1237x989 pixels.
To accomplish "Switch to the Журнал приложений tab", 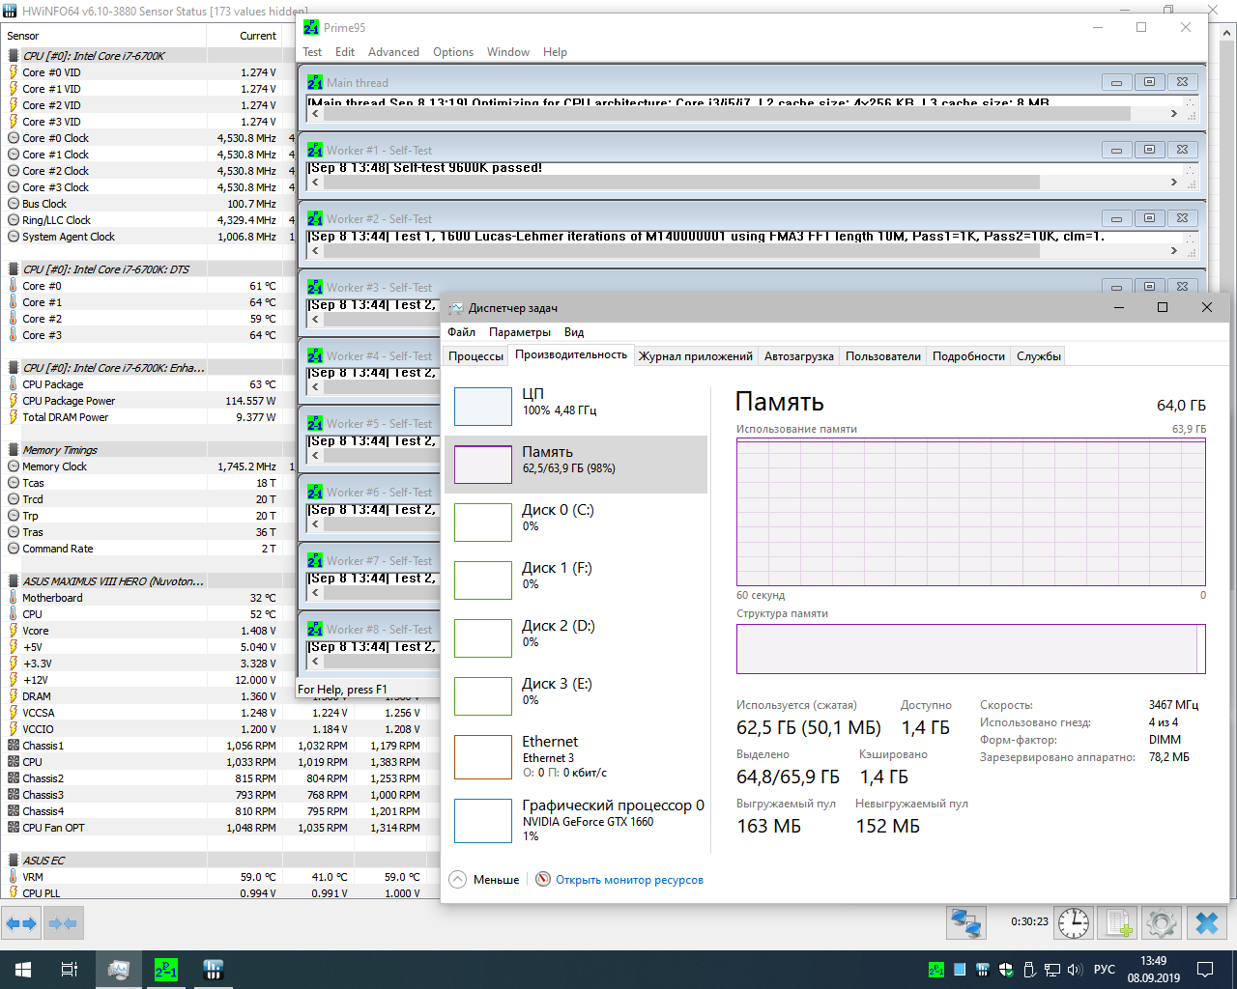I will tap(696, 356).
